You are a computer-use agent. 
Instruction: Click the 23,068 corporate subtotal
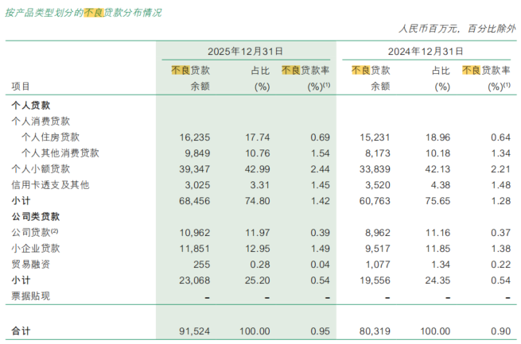point(195,280)
